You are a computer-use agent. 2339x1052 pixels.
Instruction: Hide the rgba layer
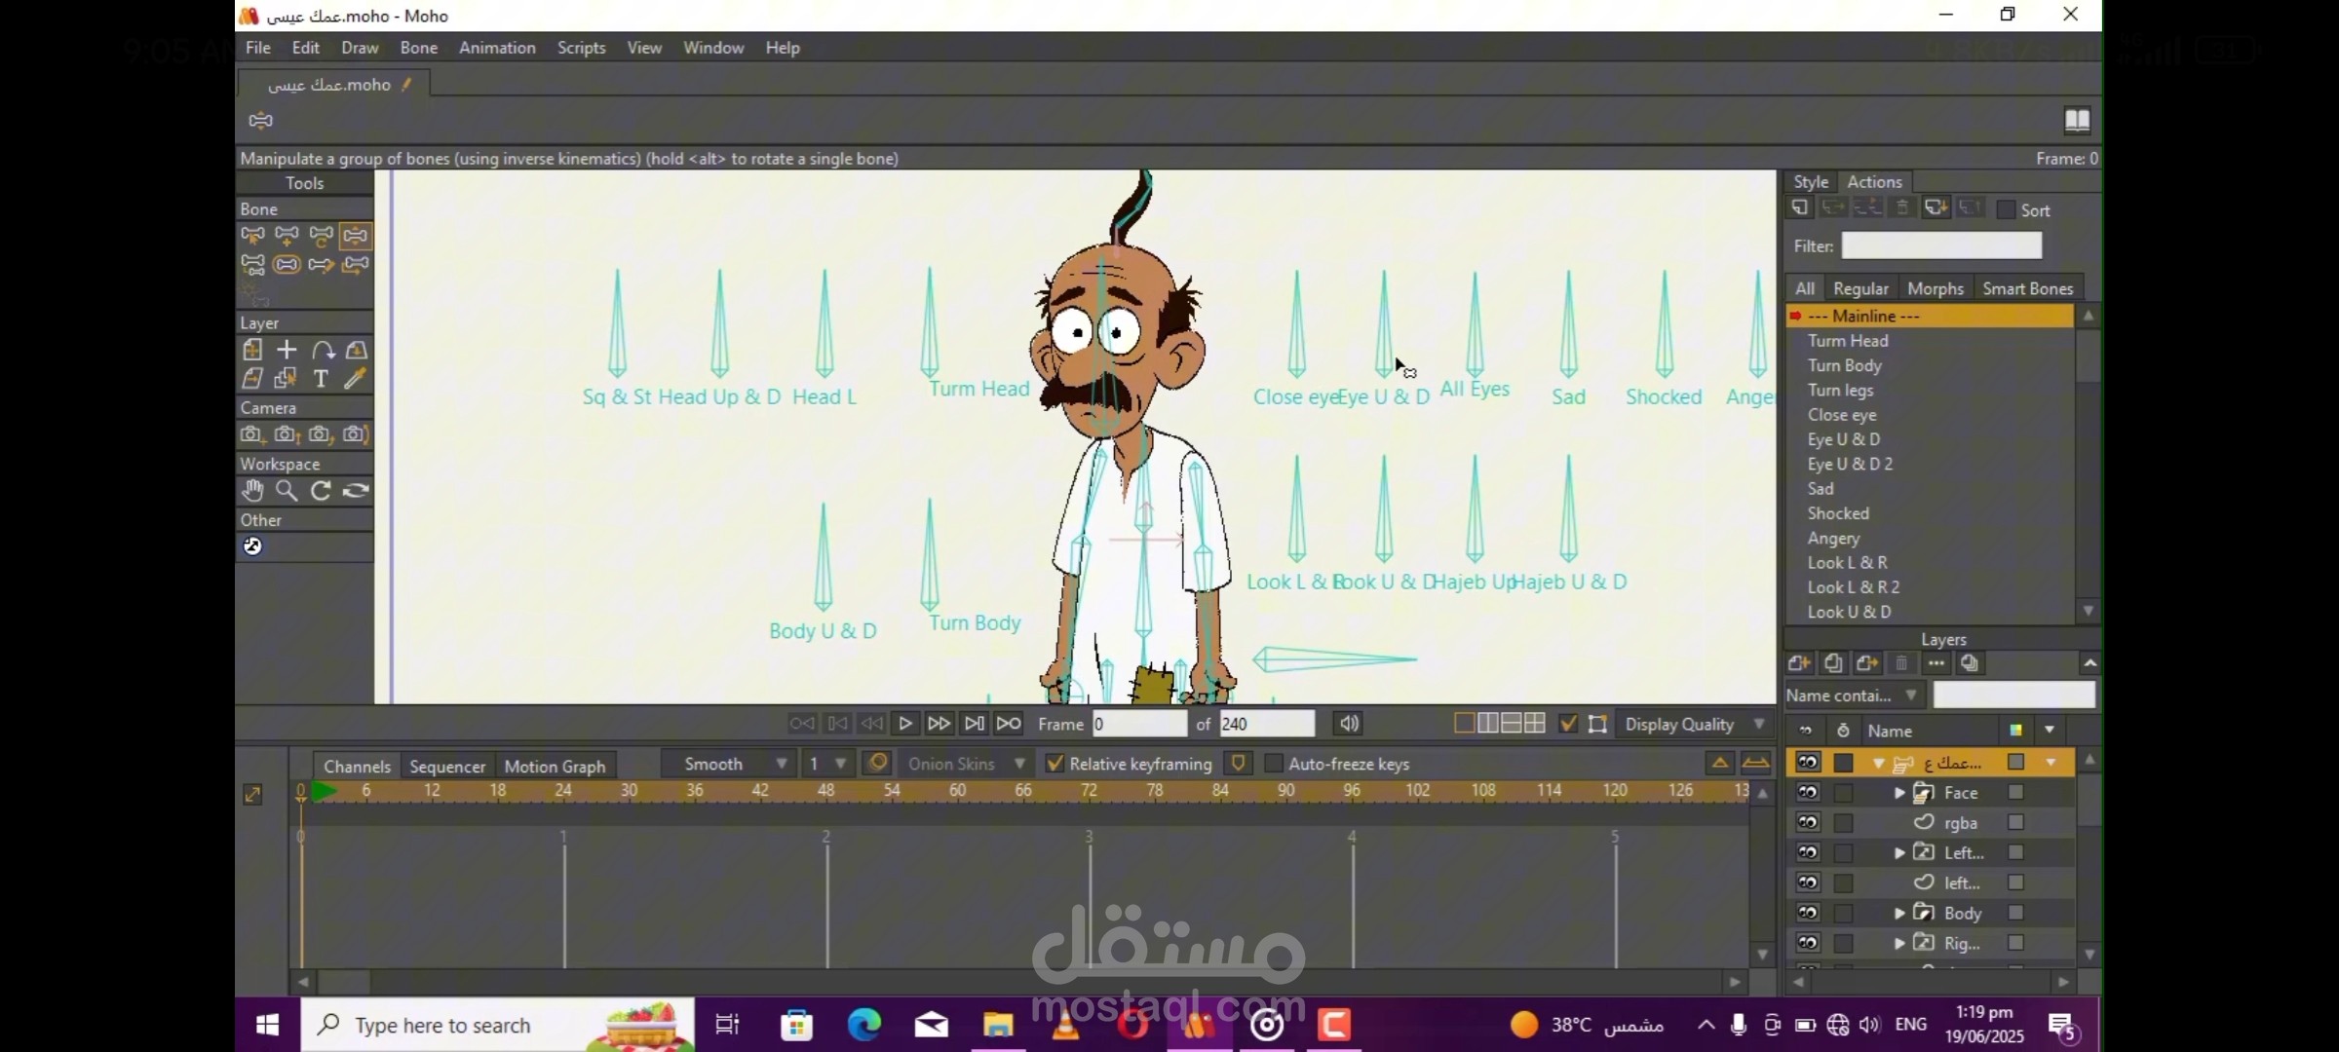(x=1808, y=823)
